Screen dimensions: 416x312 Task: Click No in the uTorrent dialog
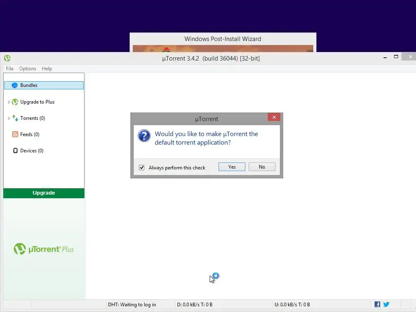[262, 167]
